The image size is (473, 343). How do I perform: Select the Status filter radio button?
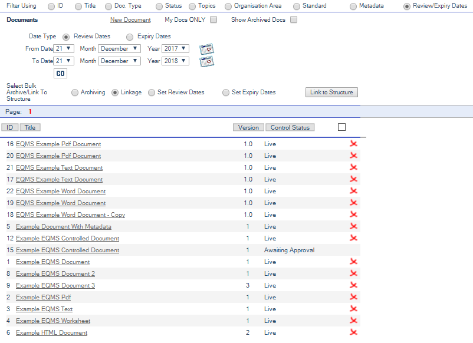click(159, 6)
